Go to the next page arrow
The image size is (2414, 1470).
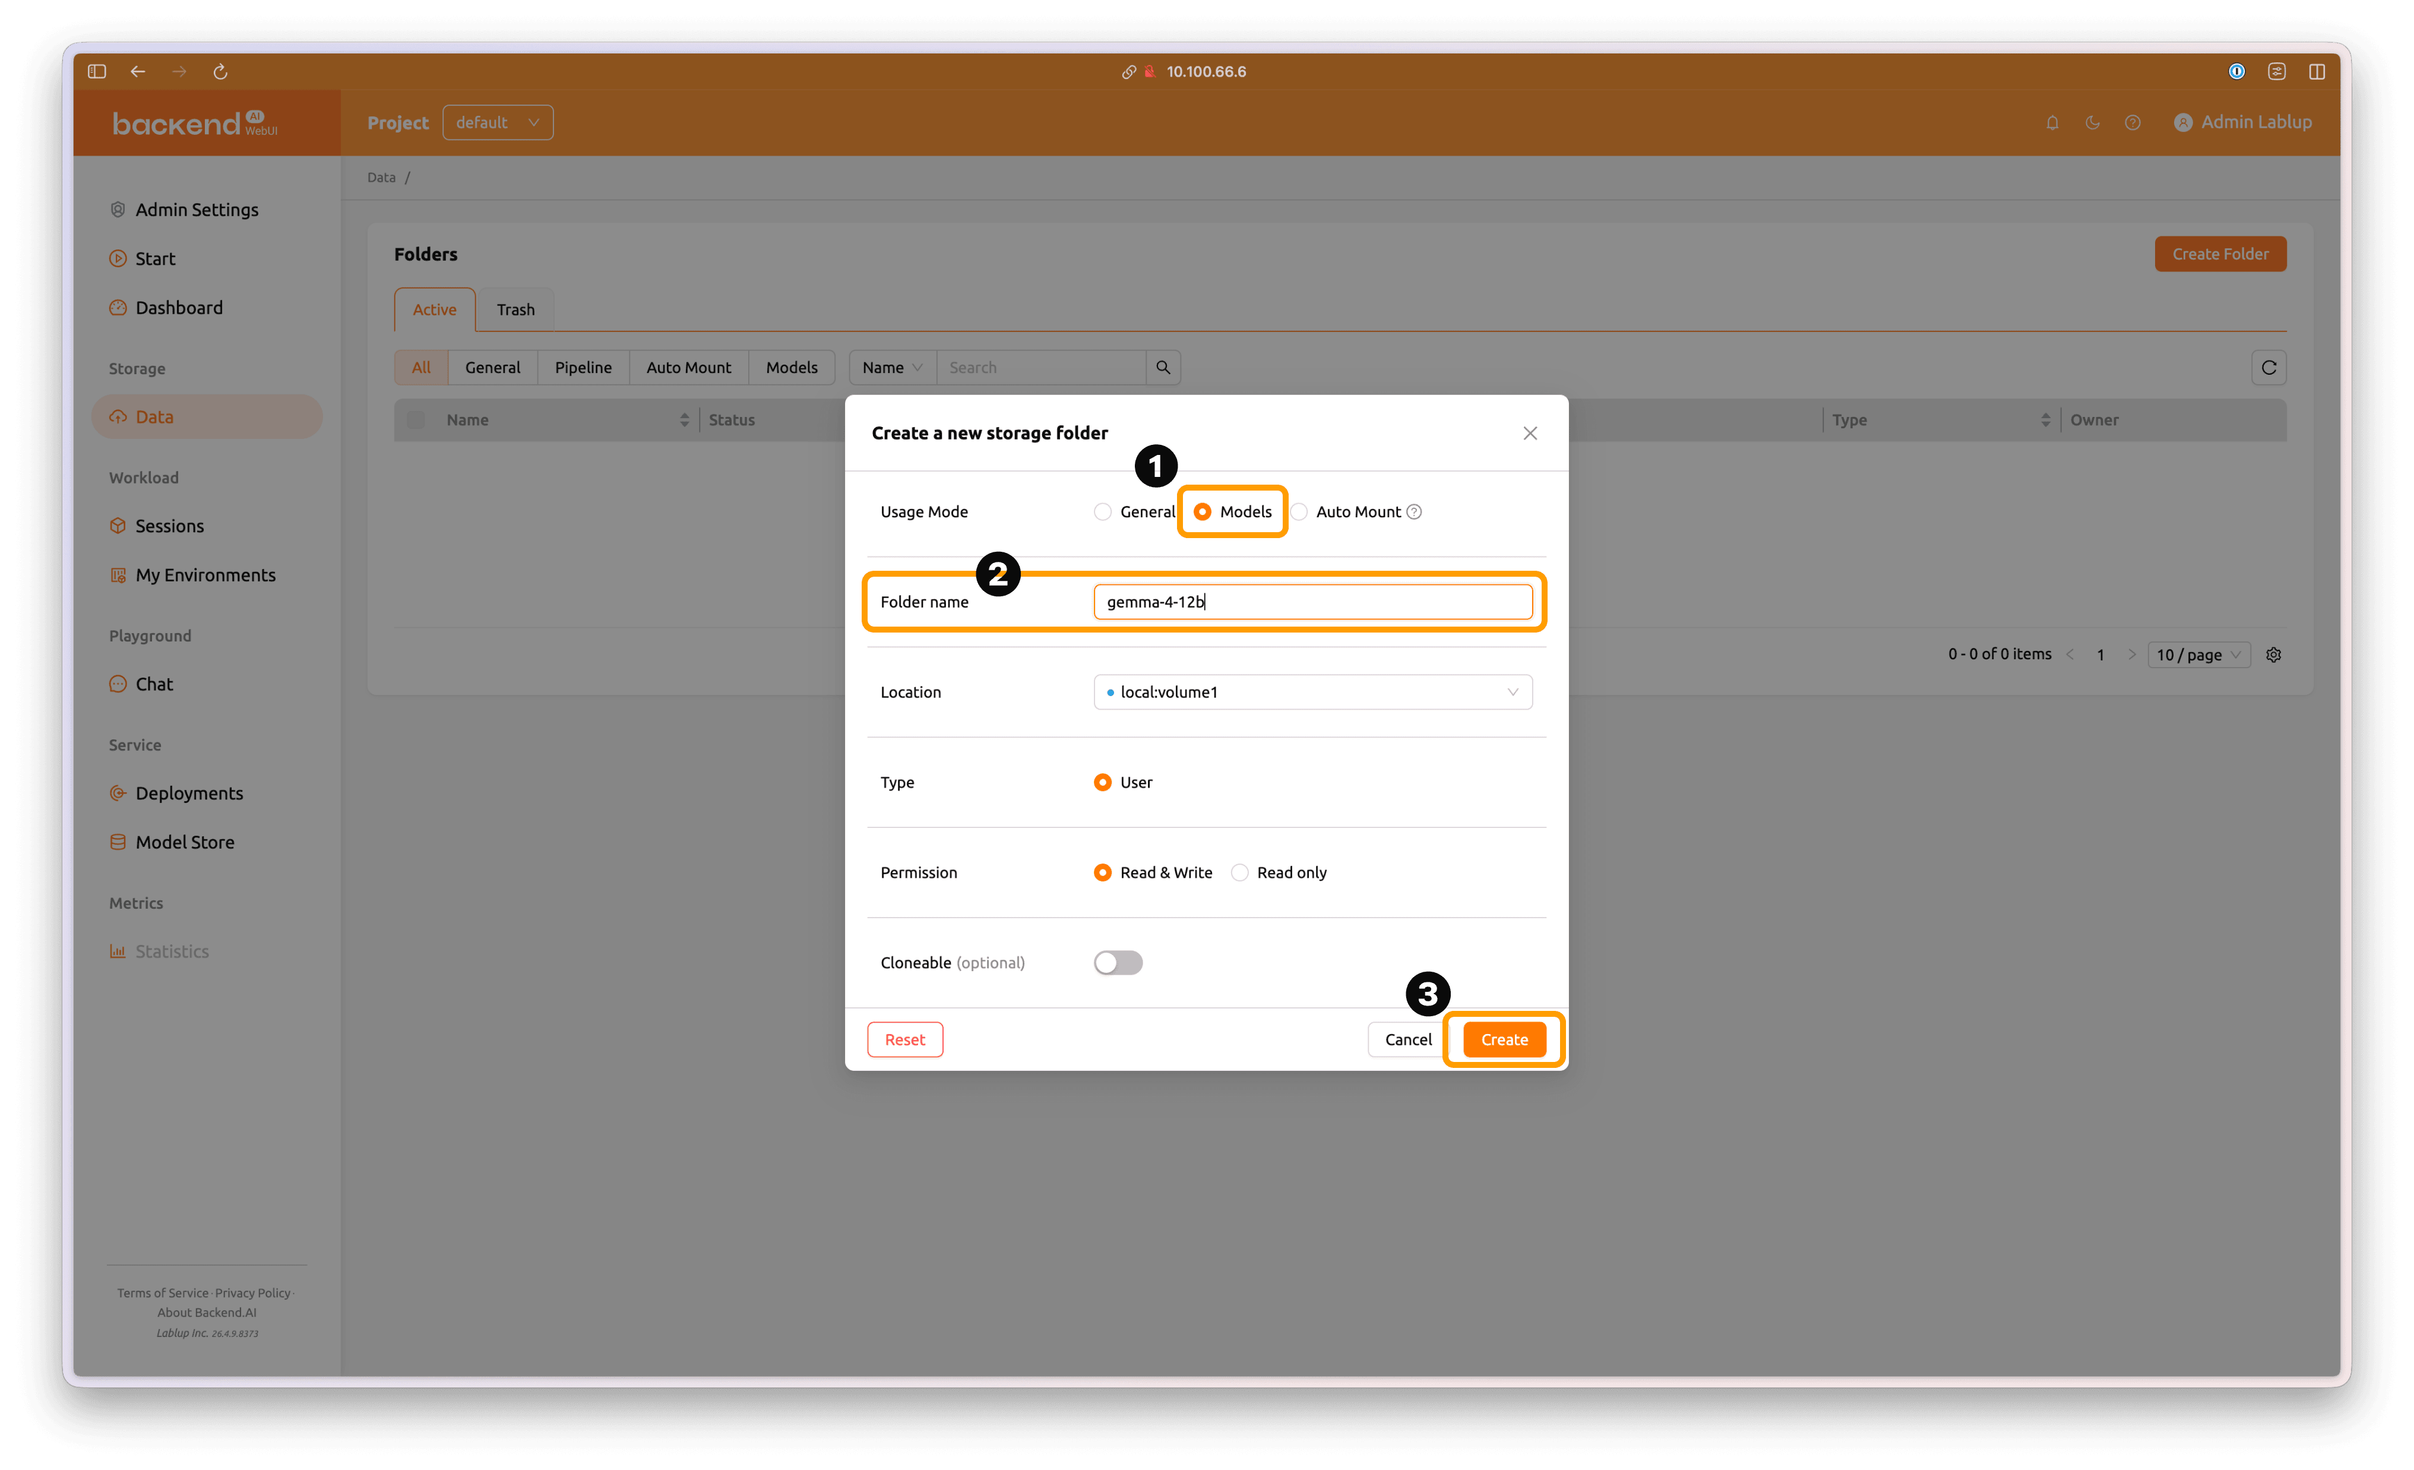coord(2132,655)
